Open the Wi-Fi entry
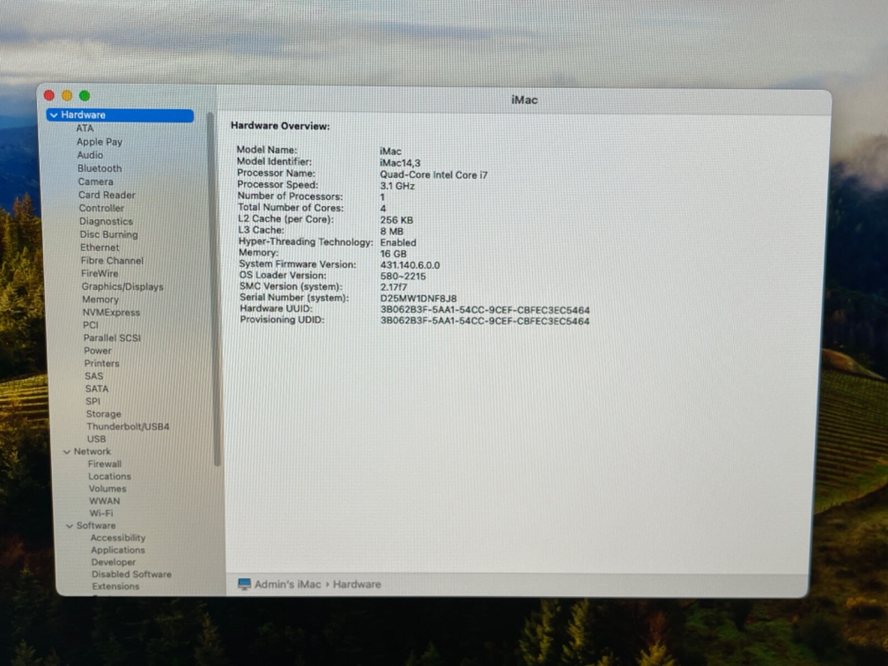The height and width of the screenshot is (666, 888). point(101,513)
